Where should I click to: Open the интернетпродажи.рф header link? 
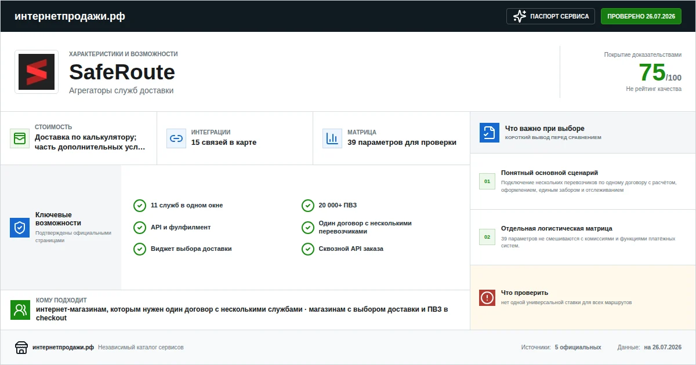coord(70,16)
